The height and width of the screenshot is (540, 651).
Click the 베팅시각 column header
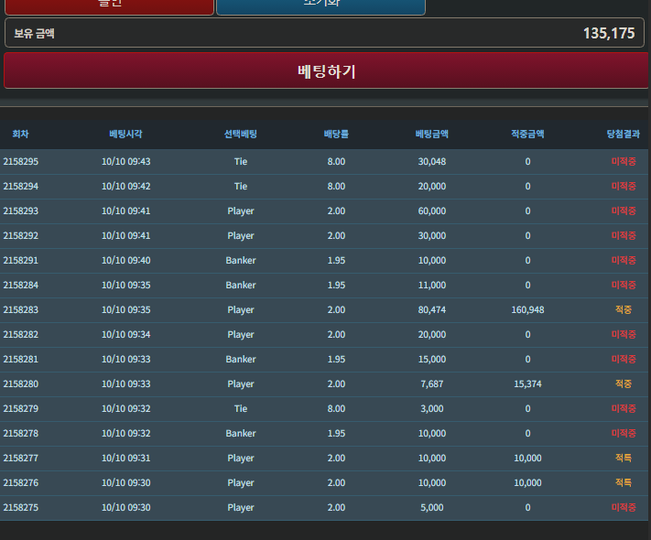pos(125,134)
